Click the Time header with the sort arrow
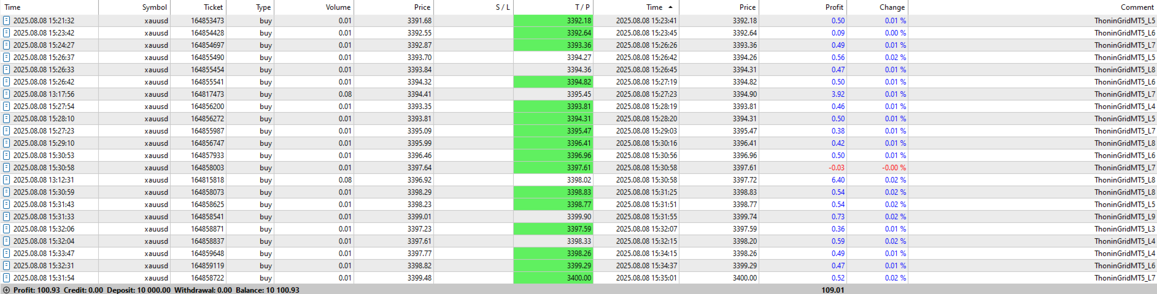 (636, 7)
